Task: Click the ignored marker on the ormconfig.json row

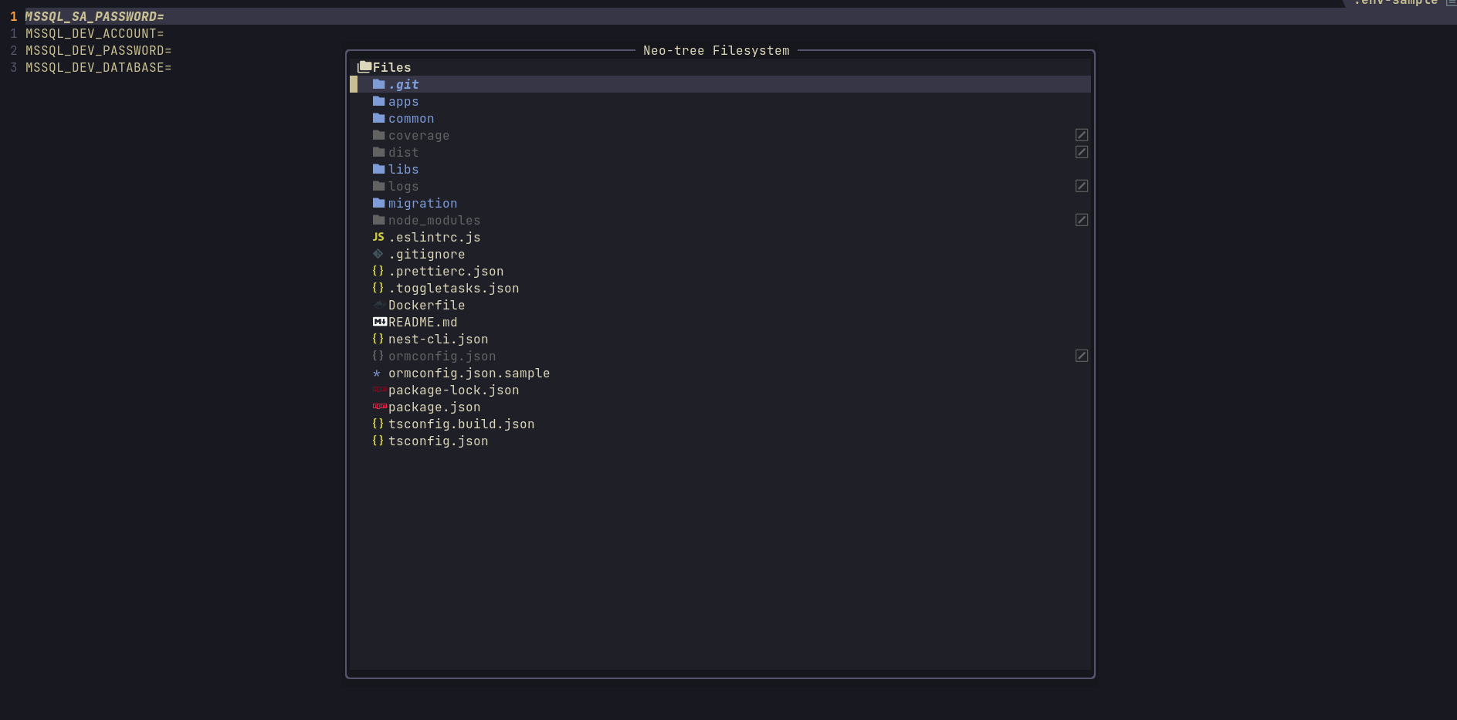Action: click(1082, 356)
